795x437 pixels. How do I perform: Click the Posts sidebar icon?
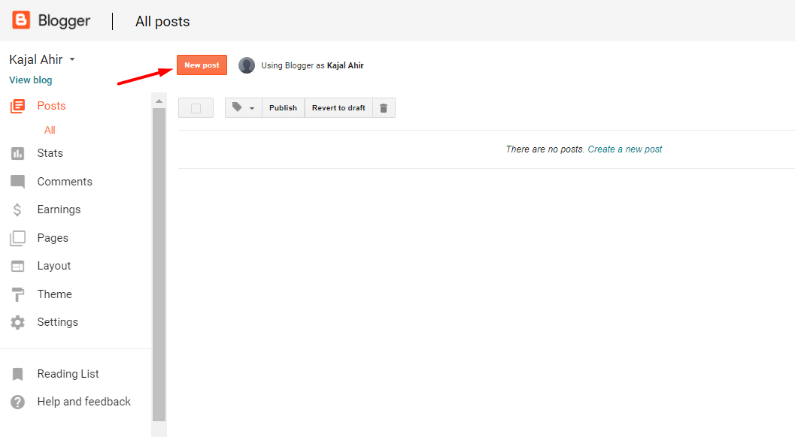click(17, 106)
